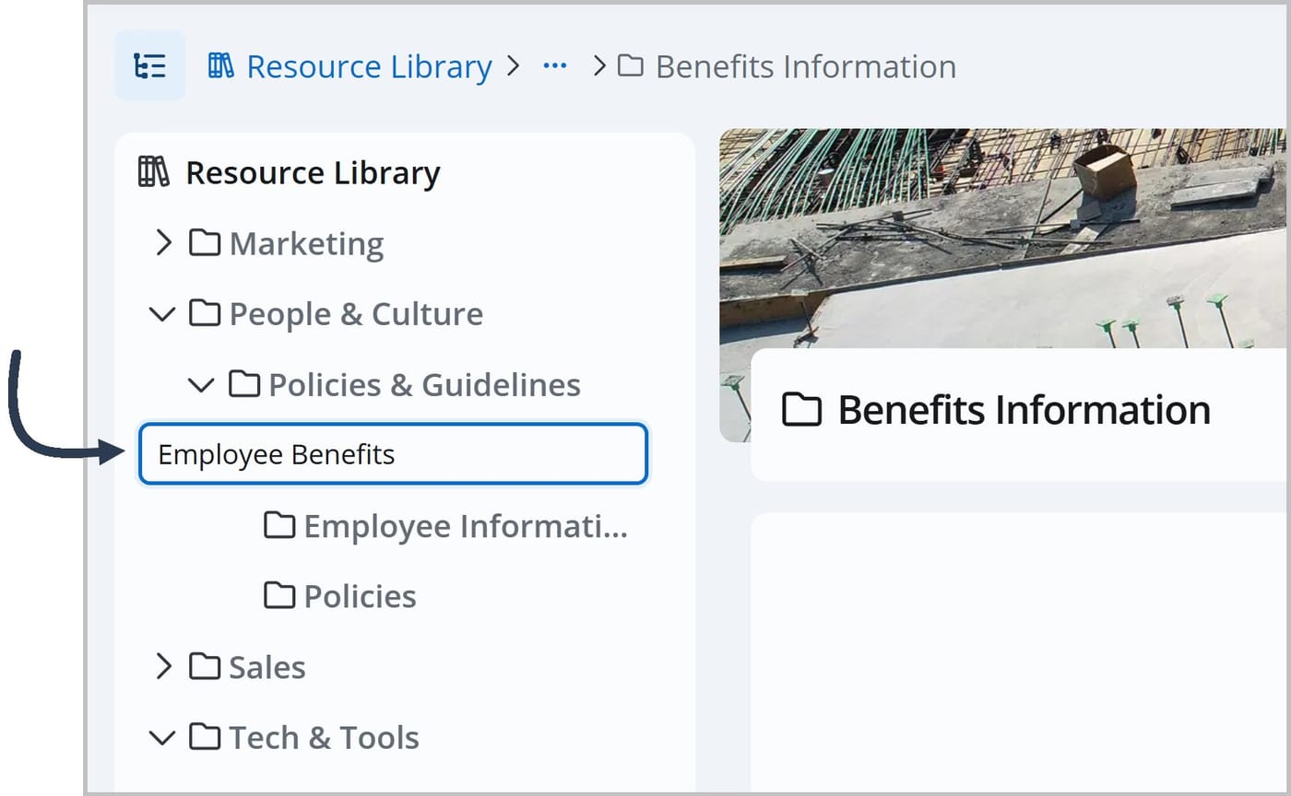Select Resource Library tree heading
The height and width of the screenshot is (796, 1291).
tap(313, 172)
